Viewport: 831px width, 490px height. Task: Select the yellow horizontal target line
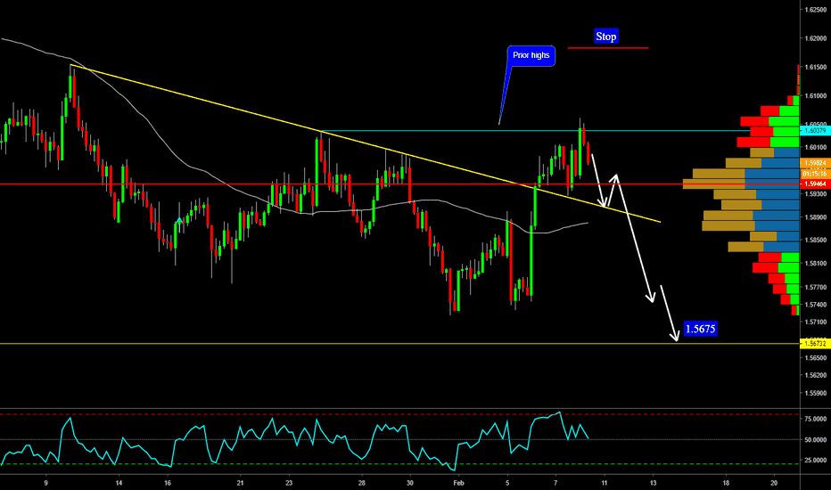tap(399, 344)
